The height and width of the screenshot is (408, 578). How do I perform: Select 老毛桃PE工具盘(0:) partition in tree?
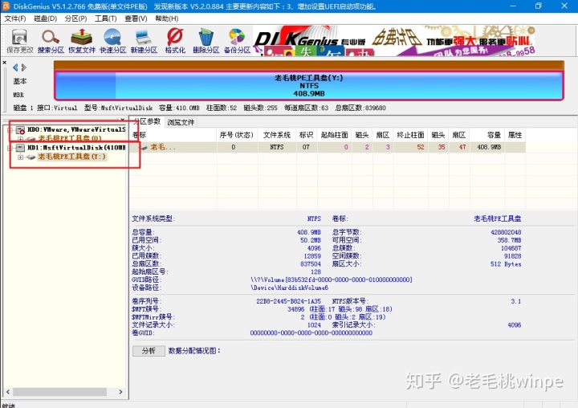pos(70,138)
